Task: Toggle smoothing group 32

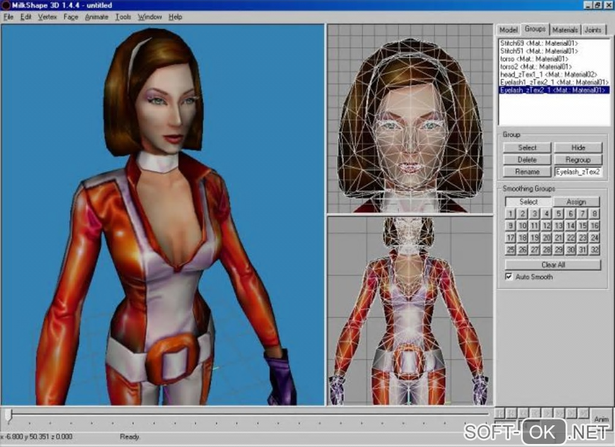Action: coord(594,249)
